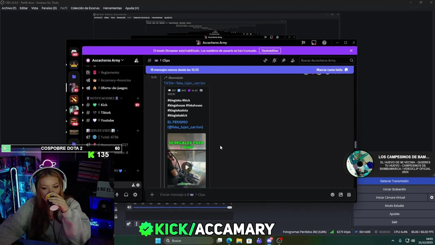
Task: Add channel to SERVER STATS category plus
Action: [138, 131]
